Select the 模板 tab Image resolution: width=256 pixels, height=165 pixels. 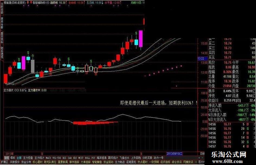click(12, 158)
